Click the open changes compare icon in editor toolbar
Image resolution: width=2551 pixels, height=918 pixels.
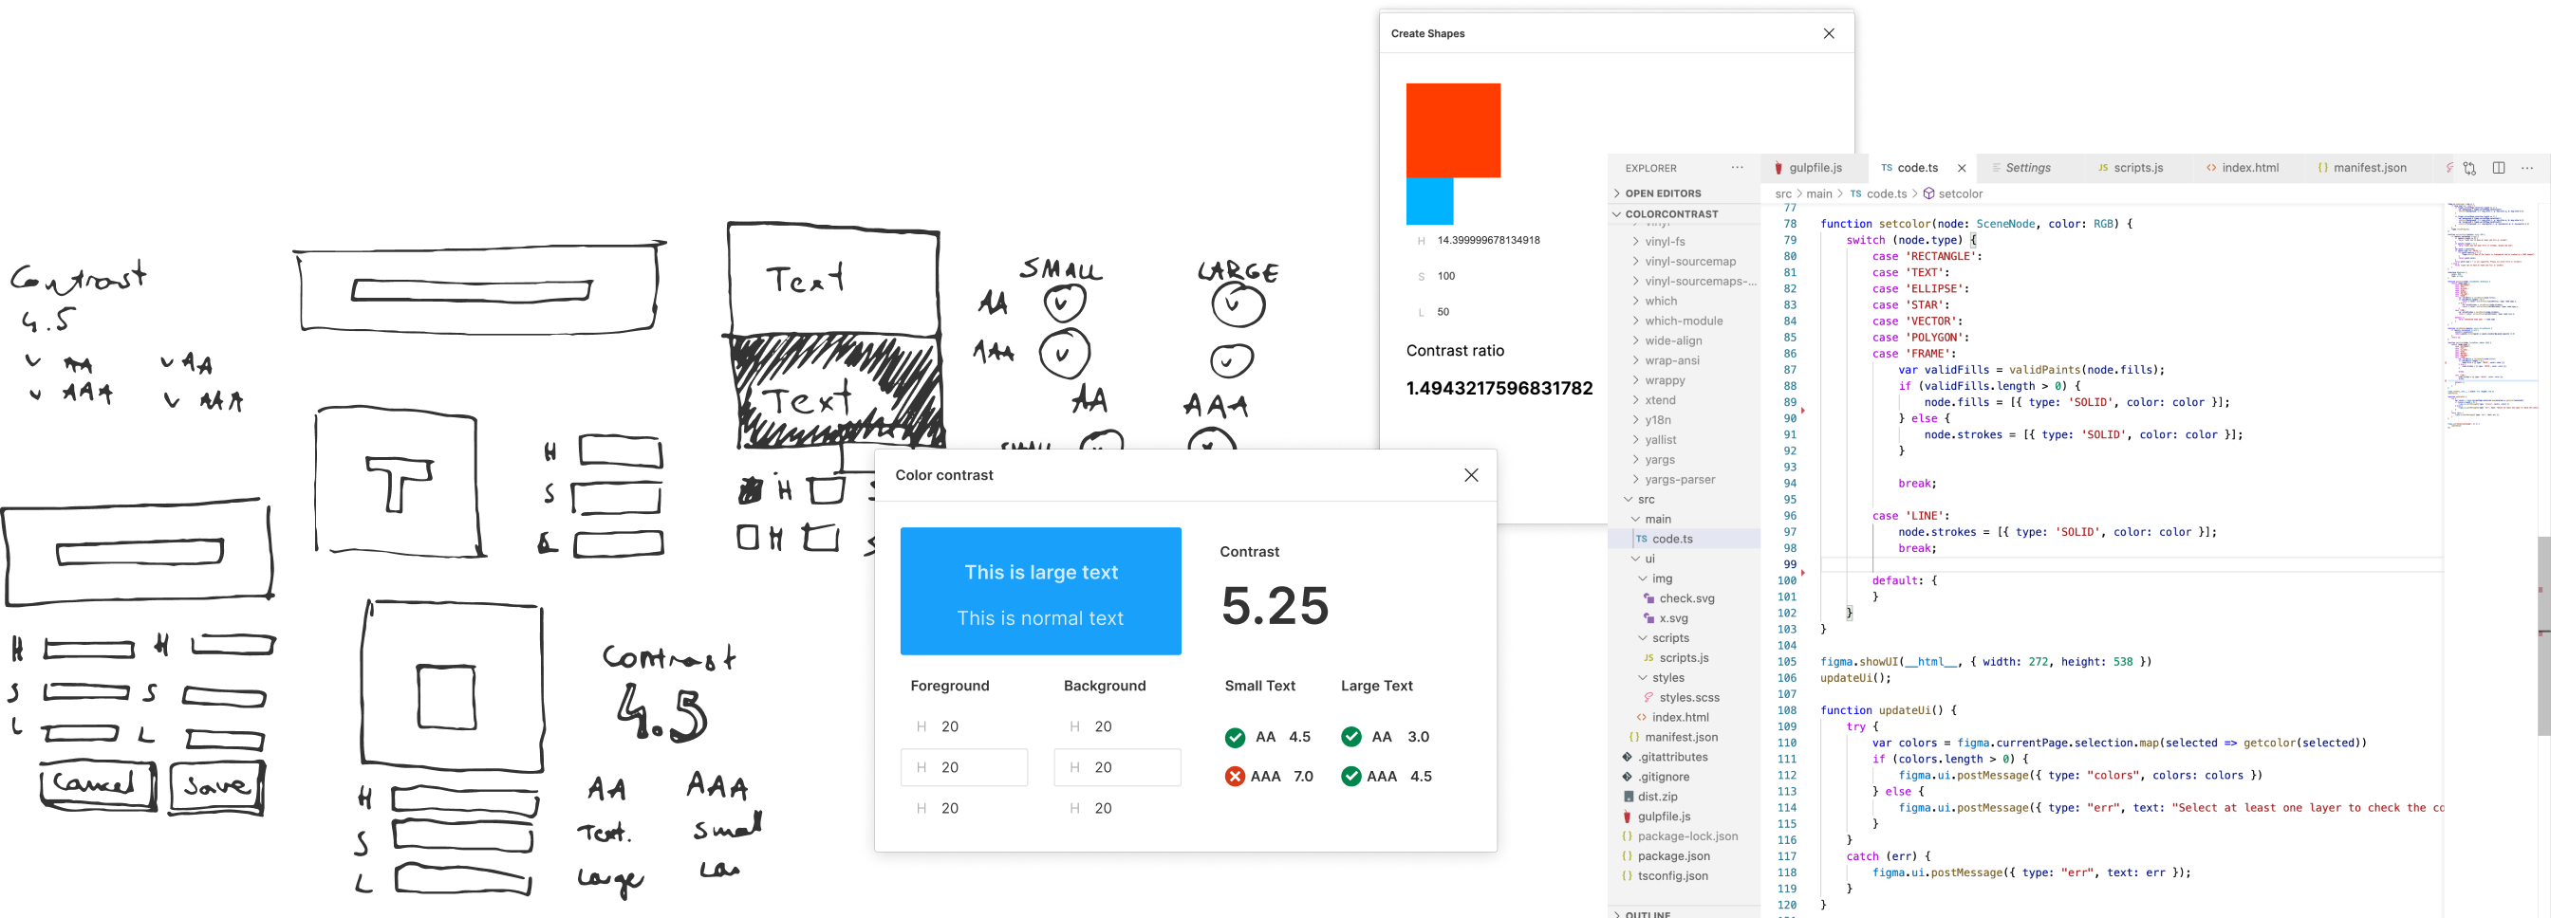2469,168
